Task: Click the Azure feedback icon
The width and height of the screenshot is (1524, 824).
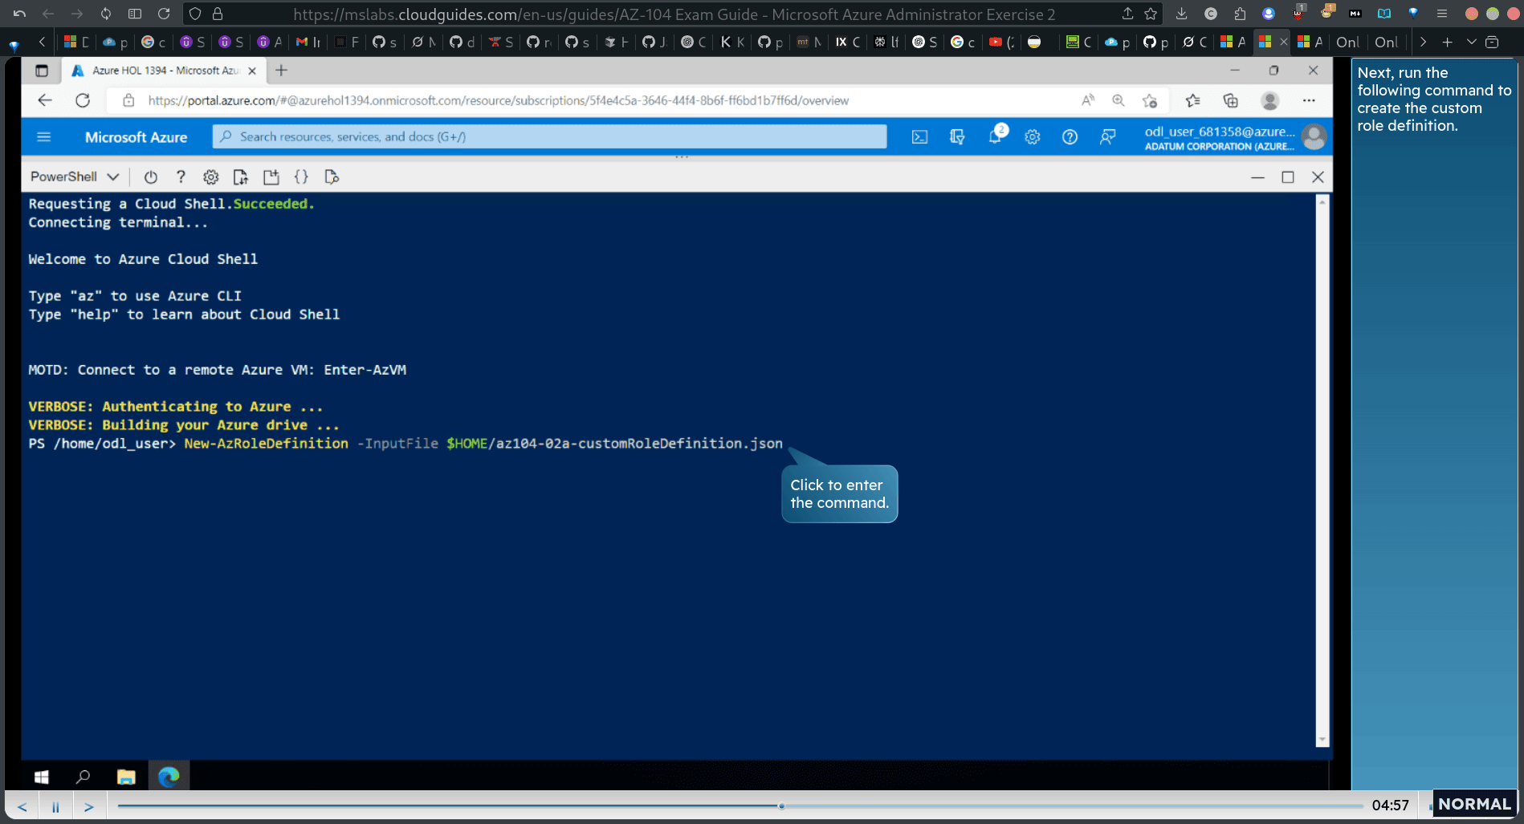Action: [1107, 137]
